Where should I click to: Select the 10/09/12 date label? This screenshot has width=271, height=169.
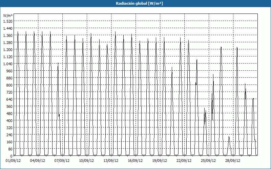[86, 161]
